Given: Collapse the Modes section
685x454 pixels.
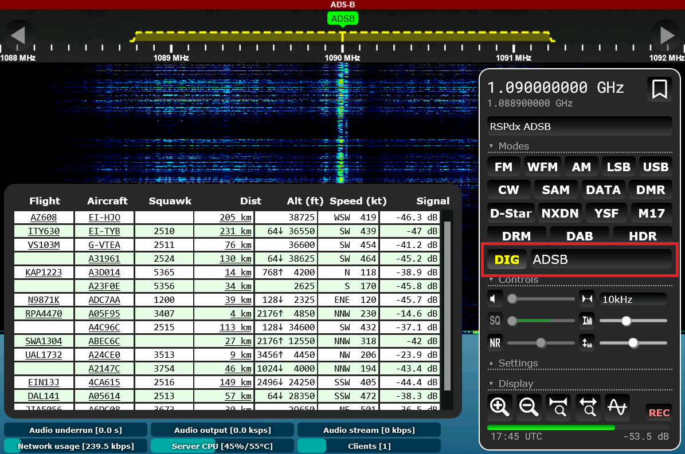Looking at the screenshot, I should coord(513,147).
